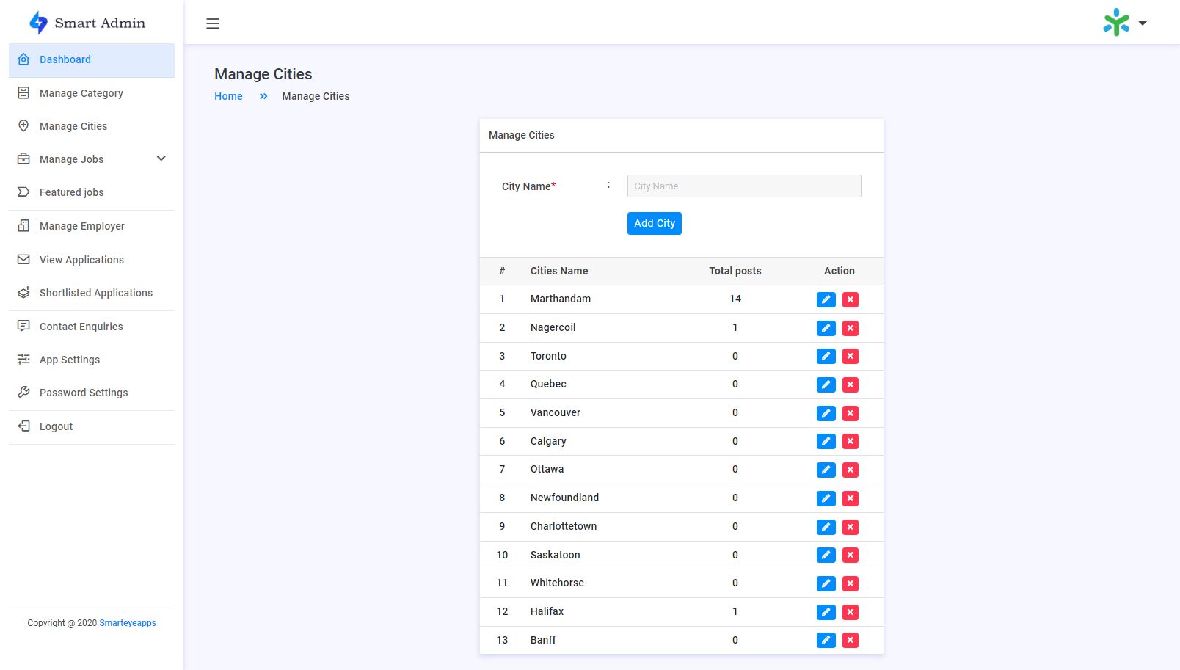Select Password Settings from the sidebar
This screenshot has height=670, width=1180.
point(84,393)
